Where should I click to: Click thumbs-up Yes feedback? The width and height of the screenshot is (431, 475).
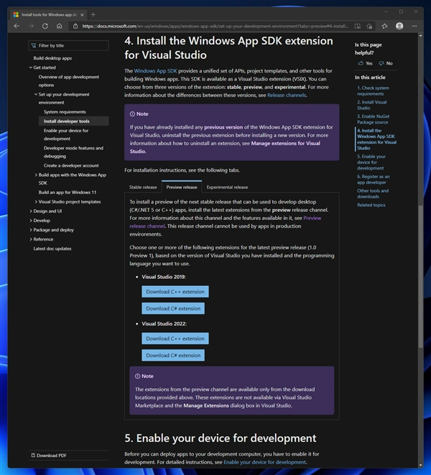tap(366, 63)
